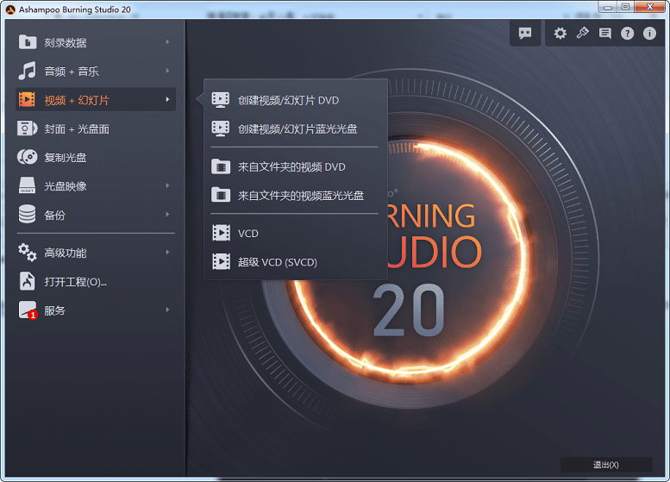Maximize the Ashampoo Burning Studio window
670x482 pixels.
tap(625, 7)
